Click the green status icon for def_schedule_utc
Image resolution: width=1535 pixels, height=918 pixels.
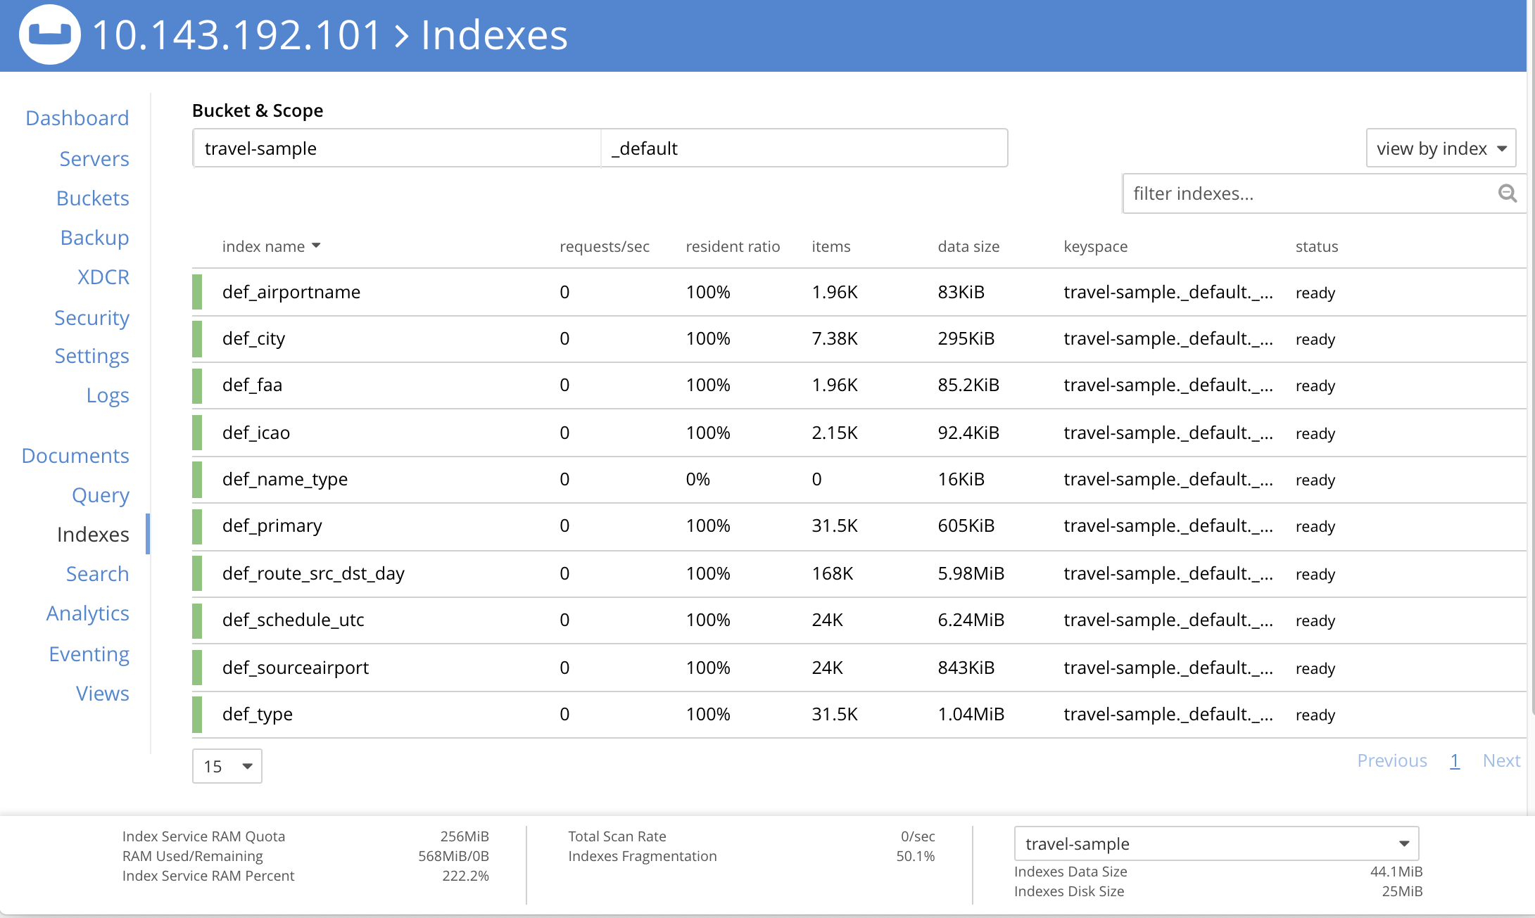coord(199,620)
